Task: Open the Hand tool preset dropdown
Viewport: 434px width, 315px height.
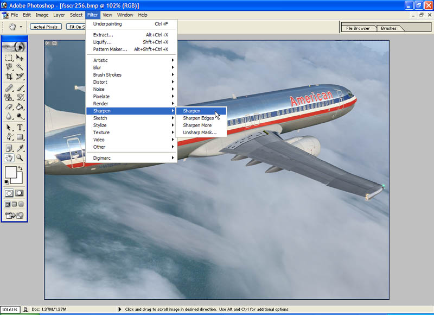Action: point(21,27)
